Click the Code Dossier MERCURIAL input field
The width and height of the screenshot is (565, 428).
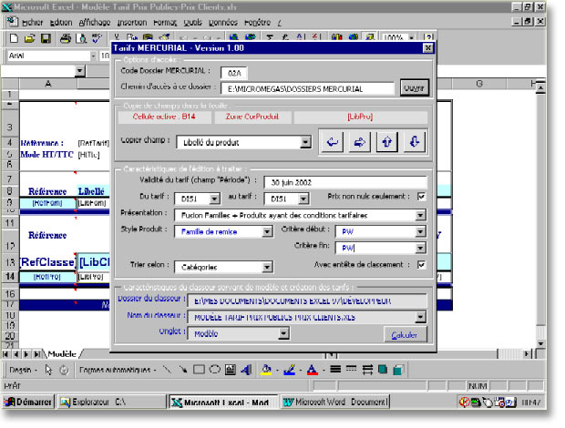point(234,73)
